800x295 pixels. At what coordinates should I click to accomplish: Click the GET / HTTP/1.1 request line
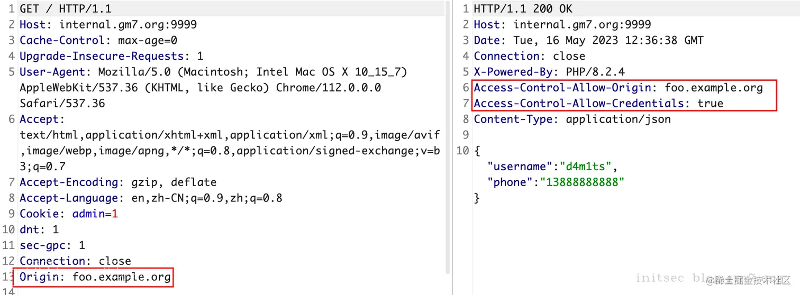(x=66, y=9)
